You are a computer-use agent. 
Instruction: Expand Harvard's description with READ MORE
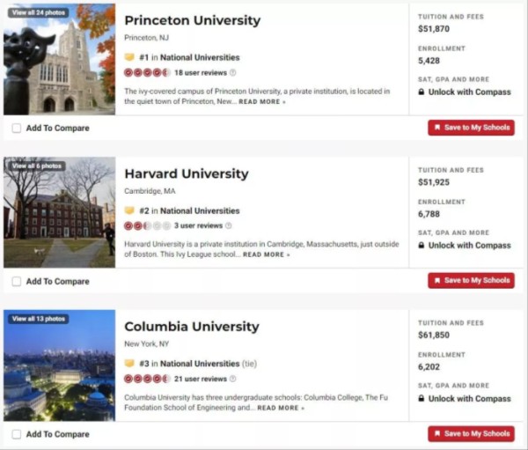[267, 255]
